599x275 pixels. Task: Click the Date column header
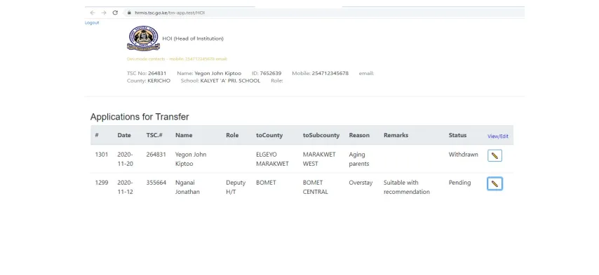coord(124,135)
